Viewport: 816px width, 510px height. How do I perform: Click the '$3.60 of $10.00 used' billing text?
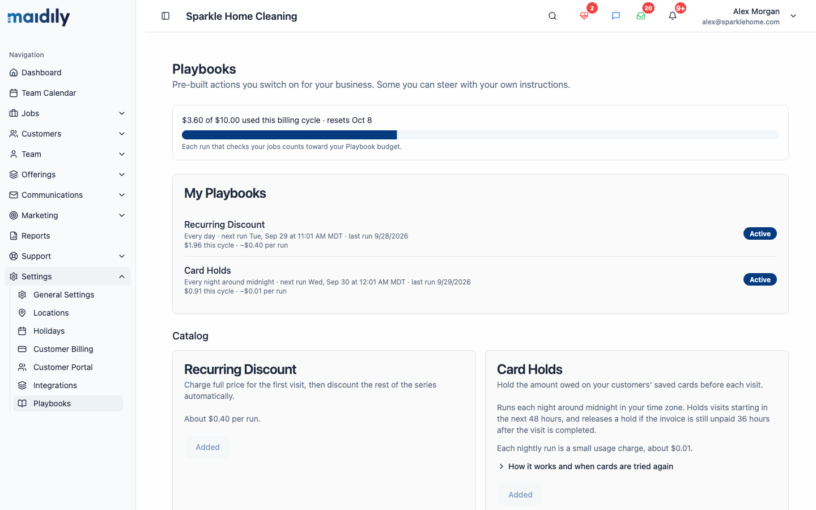point(277,120)
